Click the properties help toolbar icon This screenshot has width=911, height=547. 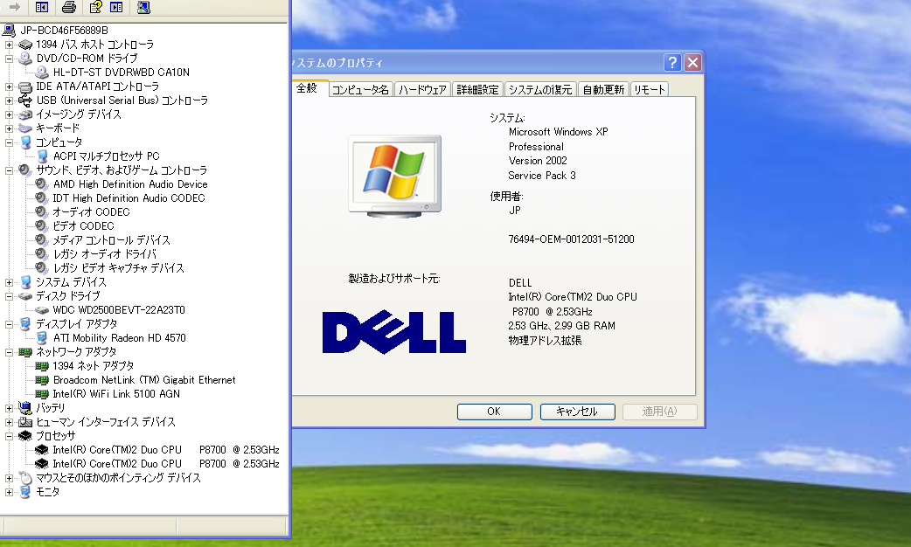96,7
